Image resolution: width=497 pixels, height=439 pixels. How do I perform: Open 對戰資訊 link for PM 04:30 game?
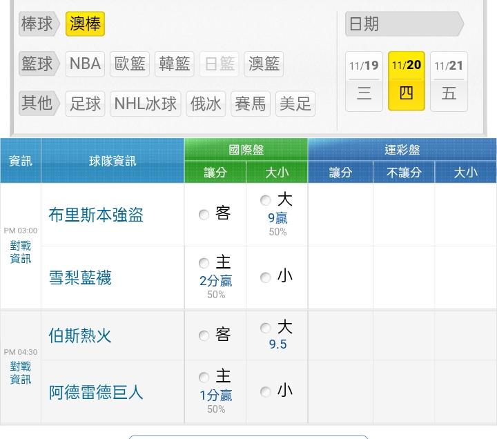point(21,373)
